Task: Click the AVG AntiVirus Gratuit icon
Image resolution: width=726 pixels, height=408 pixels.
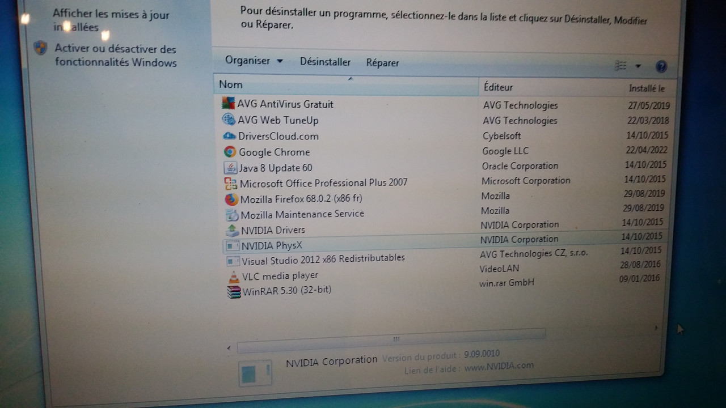Action: click(x=228, y=104)
